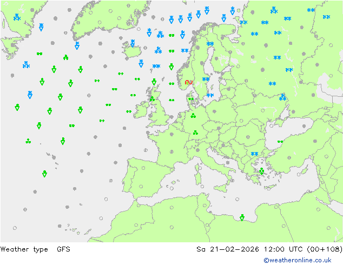The height and width of the screenshot is (265, 343).
Task: Click the gray cloud symbol over Poland
Action: [215, 111]
